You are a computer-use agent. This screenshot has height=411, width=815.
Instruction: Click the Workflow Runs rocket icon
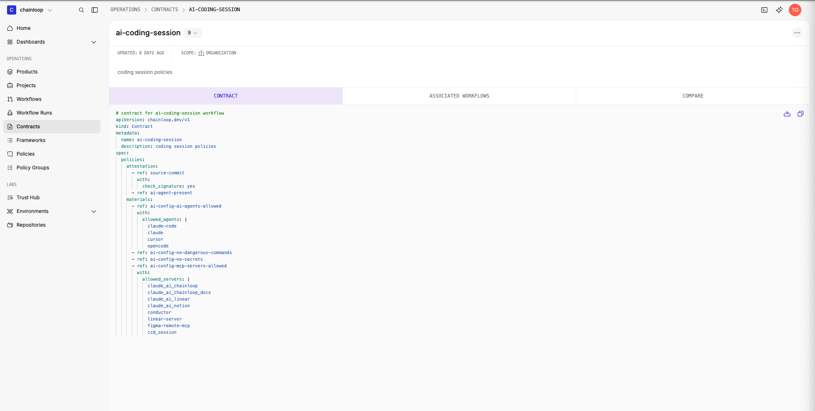tap(10, 113)
